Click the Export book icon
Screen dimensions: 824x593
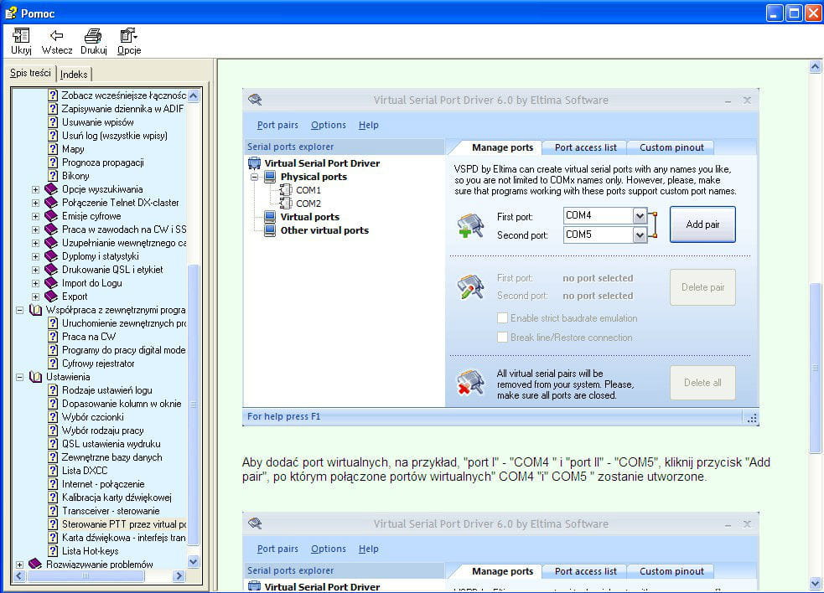coord(51,296)
